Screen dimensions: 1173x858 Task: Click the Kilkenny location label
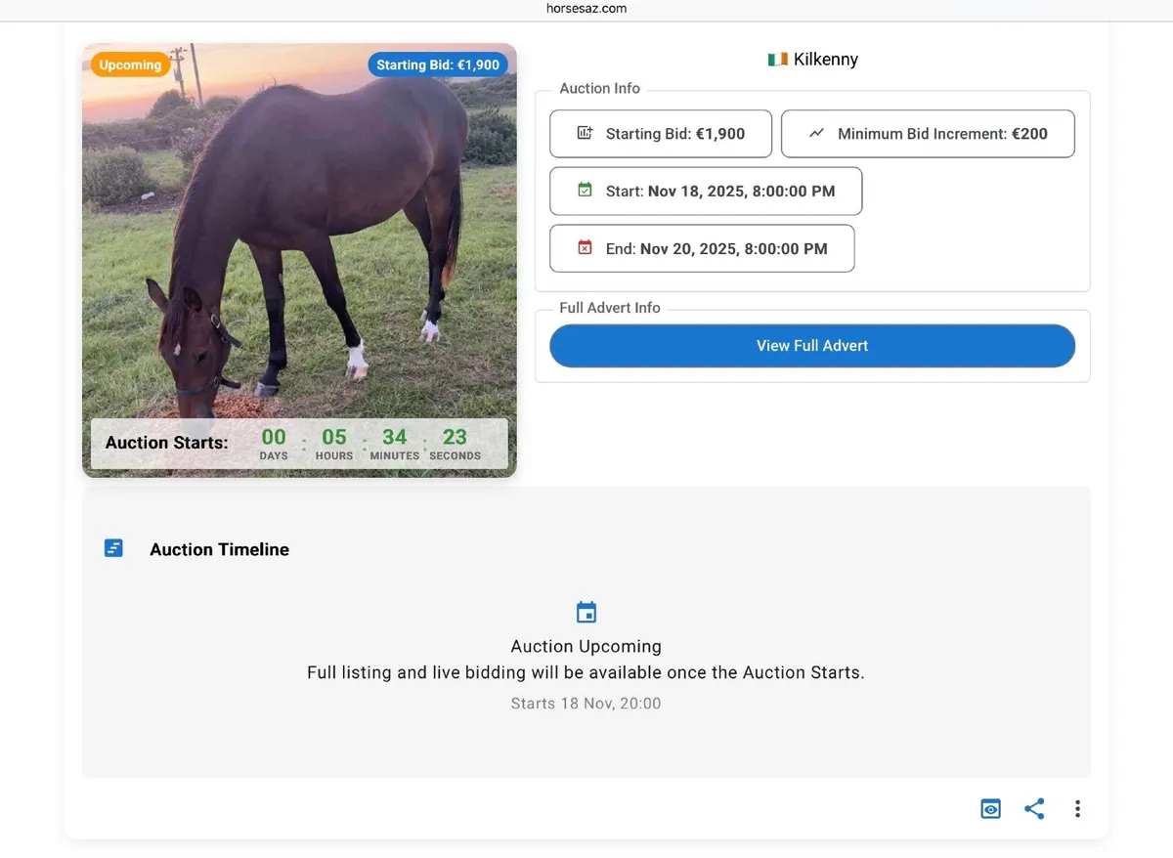[824, 59]
